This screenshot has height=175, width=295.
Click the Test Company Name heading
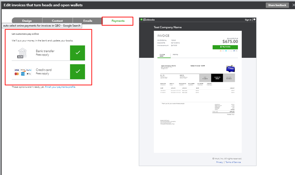(168, 27)
